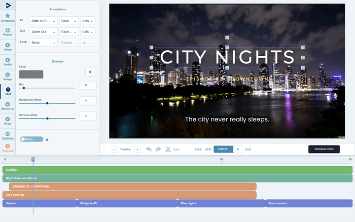Viewport: 355px width, 222px height.
Task: Open the Image panel
Action: tap(8, 76)
